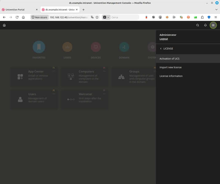Screen dimensions: 220x184
Task: Go forward in browser history
Action: 11,17
